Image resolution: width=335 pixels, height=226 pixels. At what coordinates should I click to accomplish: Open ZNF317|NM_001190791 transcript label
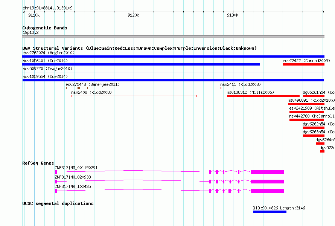(x=76, y=168)
